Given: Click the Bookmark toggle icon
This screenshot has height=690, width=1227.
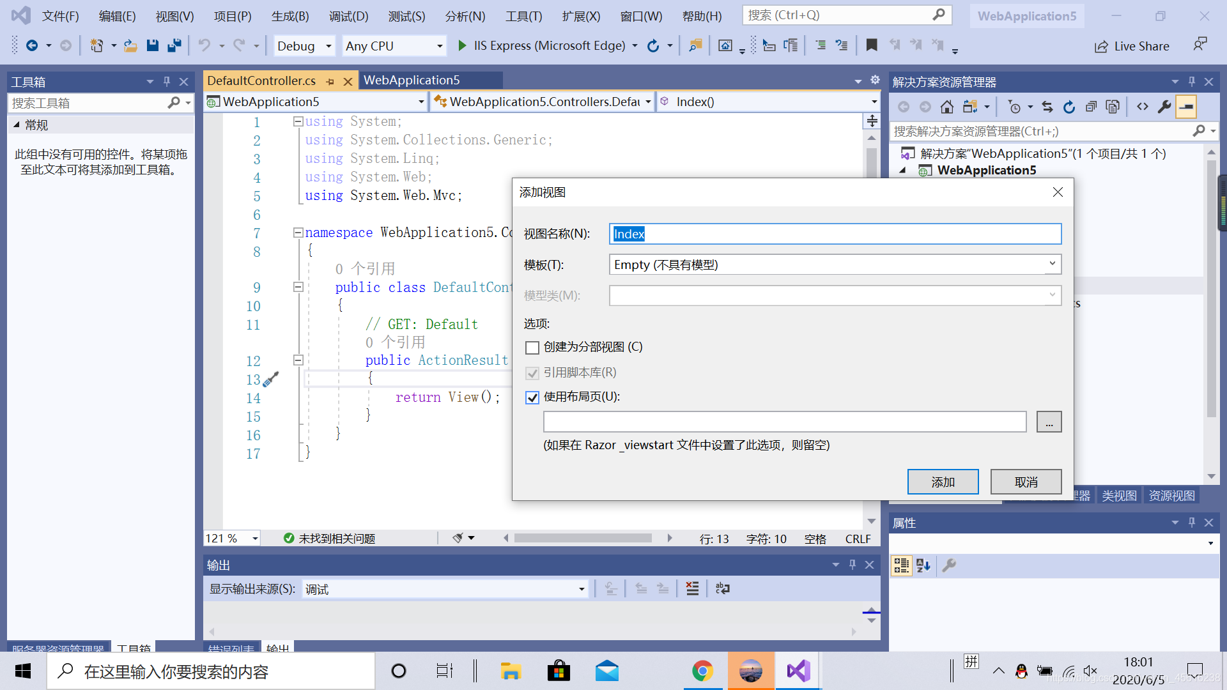Looking at the screenshot, I should click(871, 45).
